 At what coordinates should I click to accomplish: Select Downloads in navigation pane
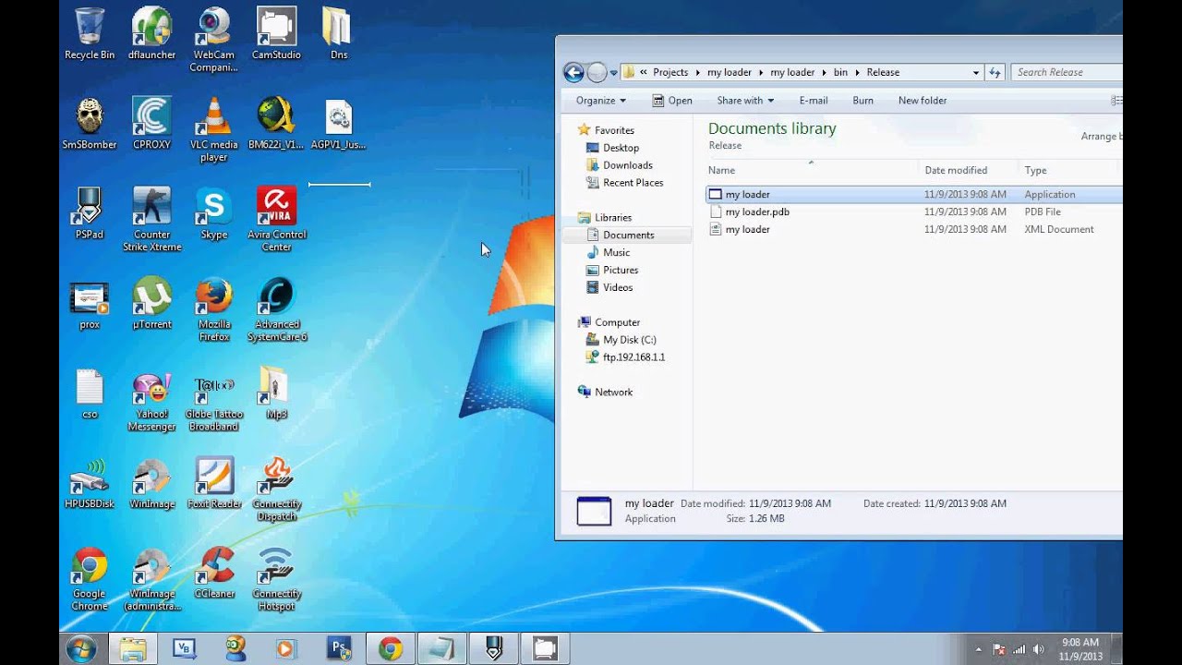point(627,165)
